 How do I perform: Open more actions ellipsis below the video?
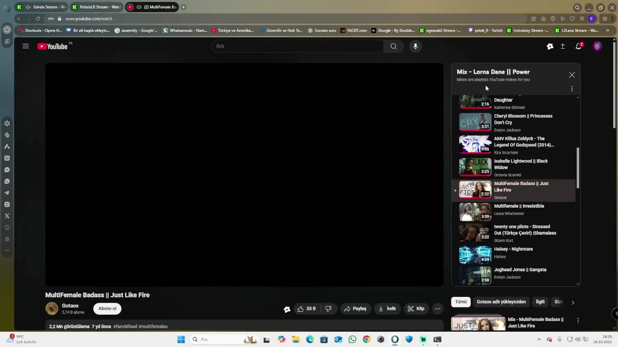437,308
